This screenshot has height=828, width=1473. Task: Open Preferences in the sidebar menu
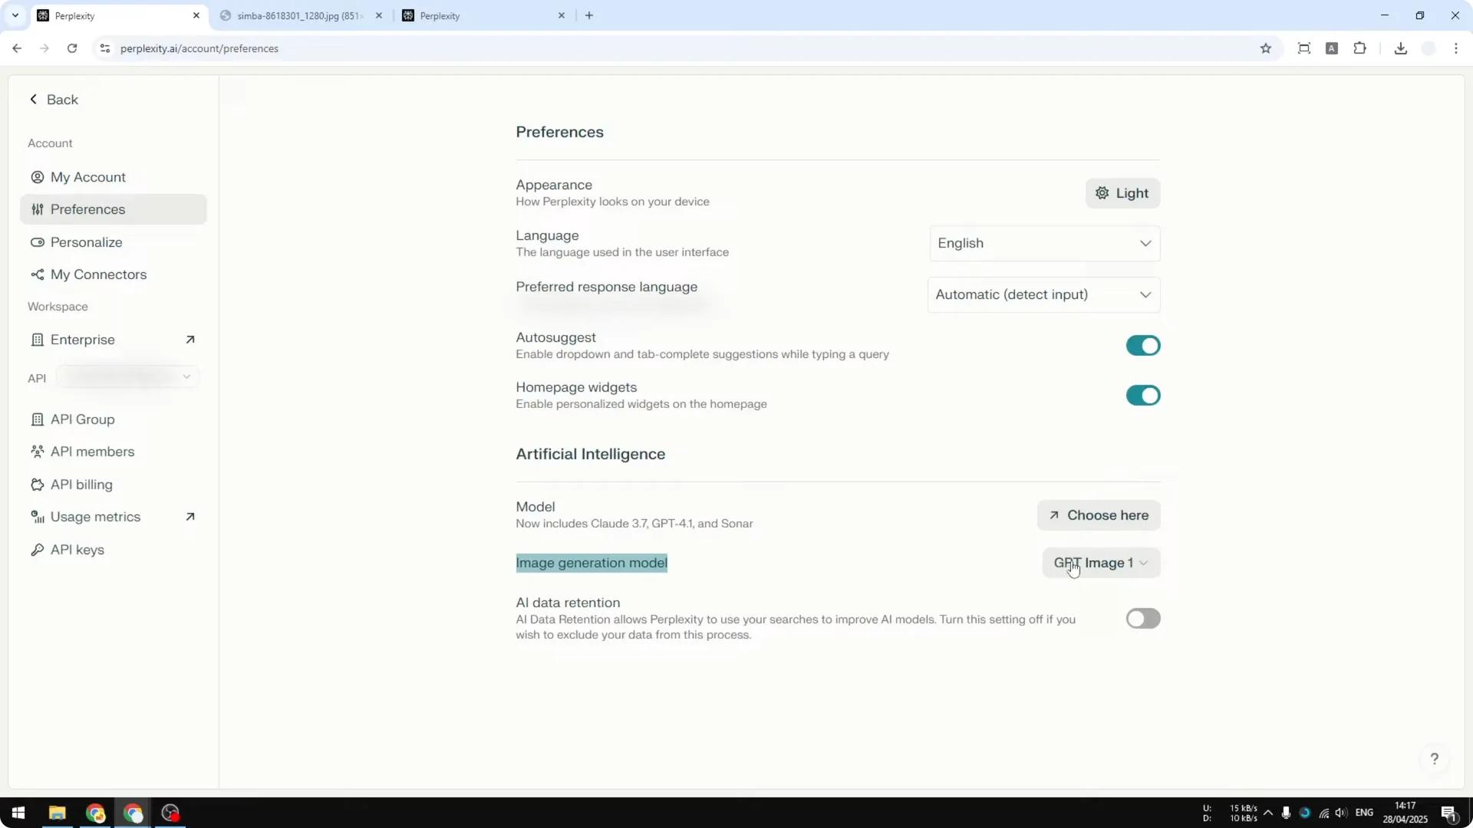[x=87, y=209]
